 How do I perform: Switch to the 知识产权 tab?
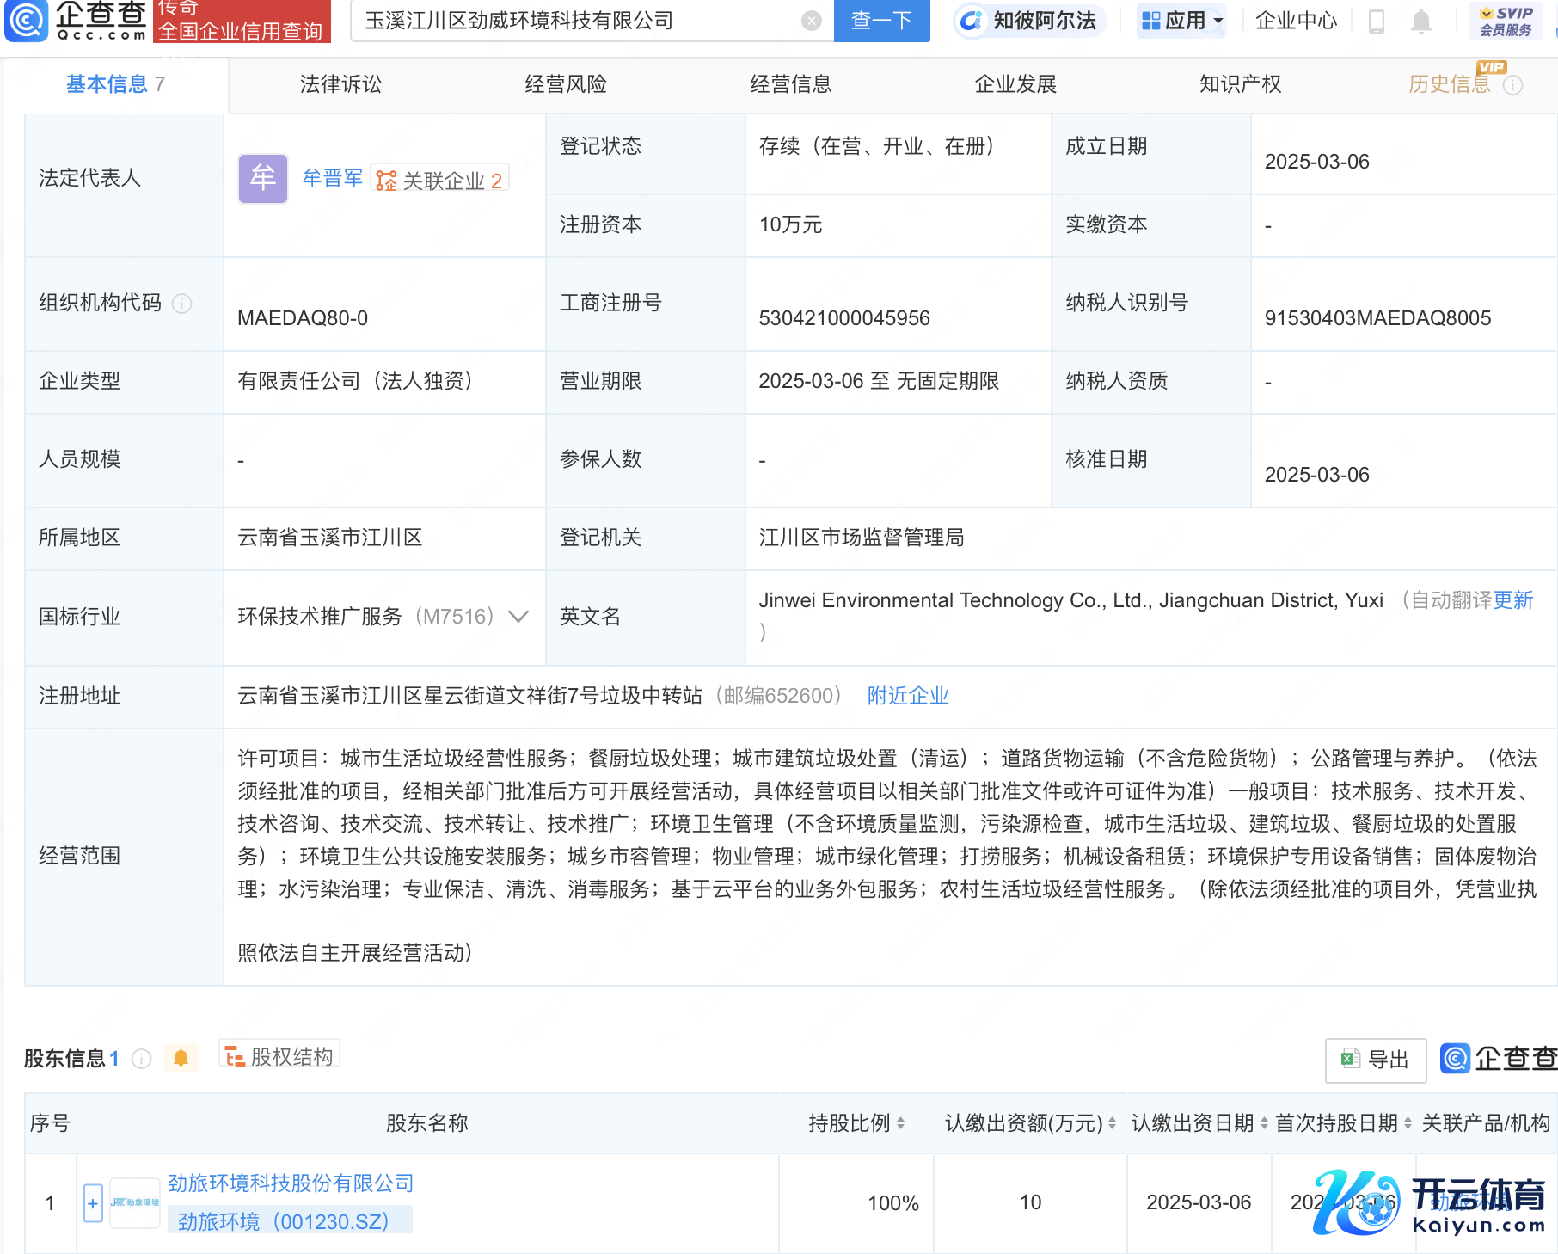[1240, 84]
